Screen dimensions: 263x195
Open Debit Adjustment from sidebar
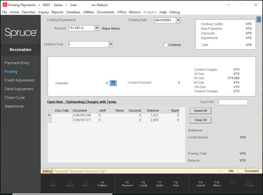(19, 89)
